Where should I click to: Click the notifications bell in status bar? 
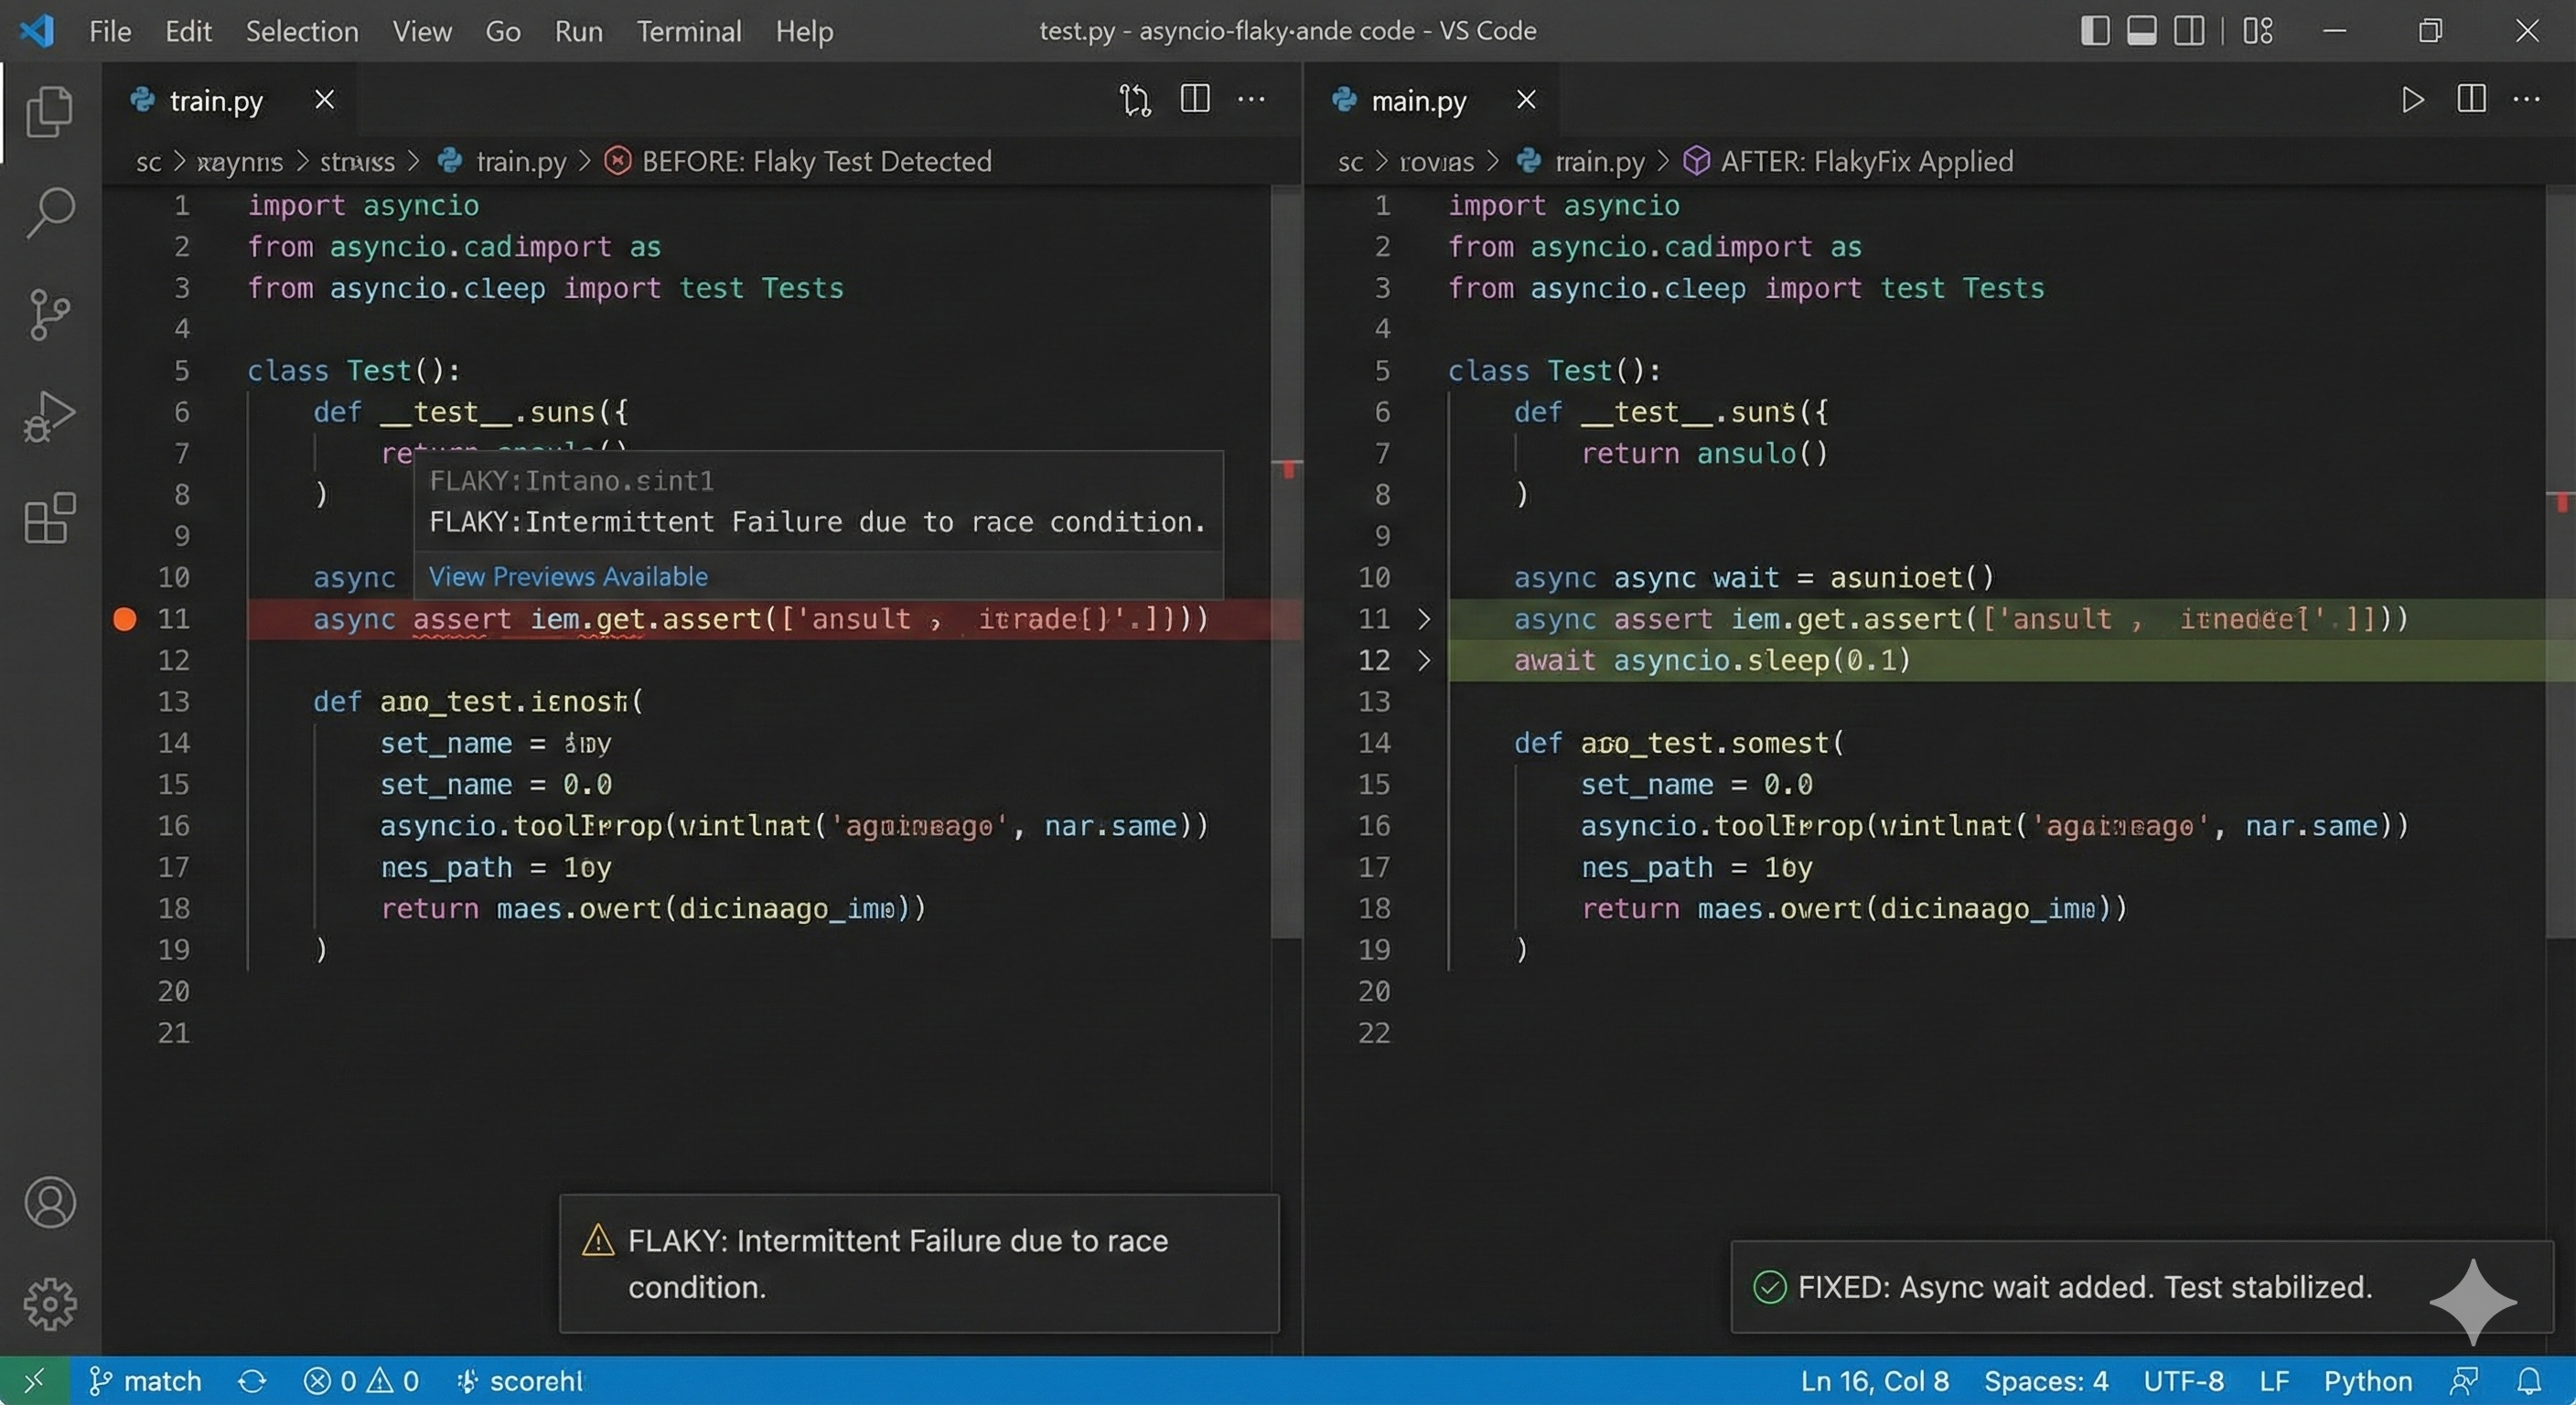pyautogui.click(x=2529, y=1381)
